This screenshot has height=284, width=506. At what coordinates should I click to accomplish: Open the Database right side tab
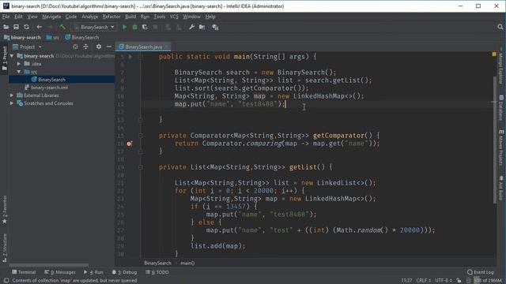coord(500,108)
